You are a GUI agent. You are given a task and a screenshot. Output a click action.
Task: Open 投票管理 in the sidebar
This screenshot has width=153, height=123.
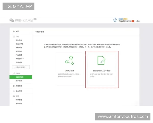click(19, 62)
